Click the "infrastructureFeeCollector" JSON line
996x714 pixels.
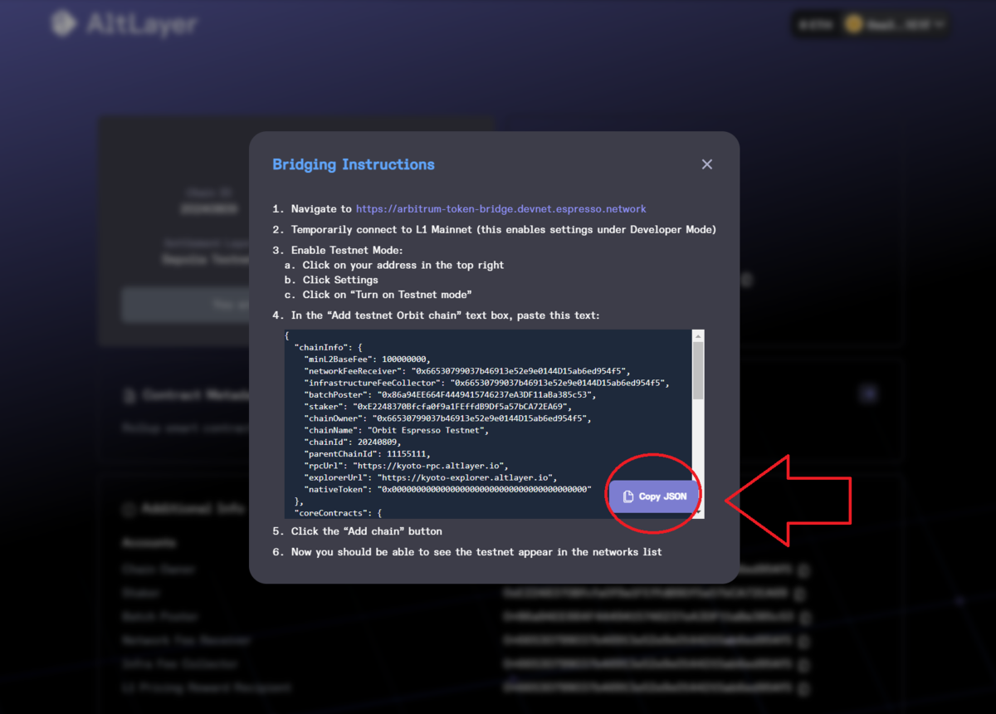pos(486,383)
